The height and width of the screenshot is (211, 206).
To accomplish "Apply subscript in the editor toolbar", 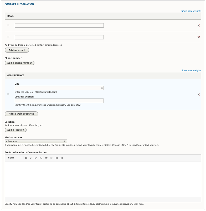I will click(40, 158).
